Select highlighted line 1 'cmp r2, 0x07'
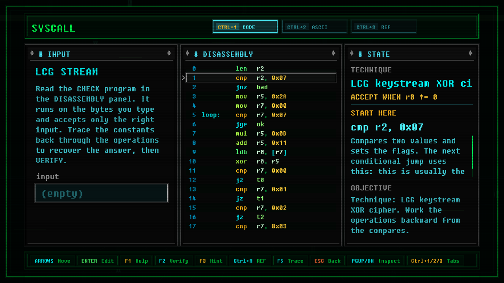The height and width of the screenshot is (283, 504). (261, 78)
